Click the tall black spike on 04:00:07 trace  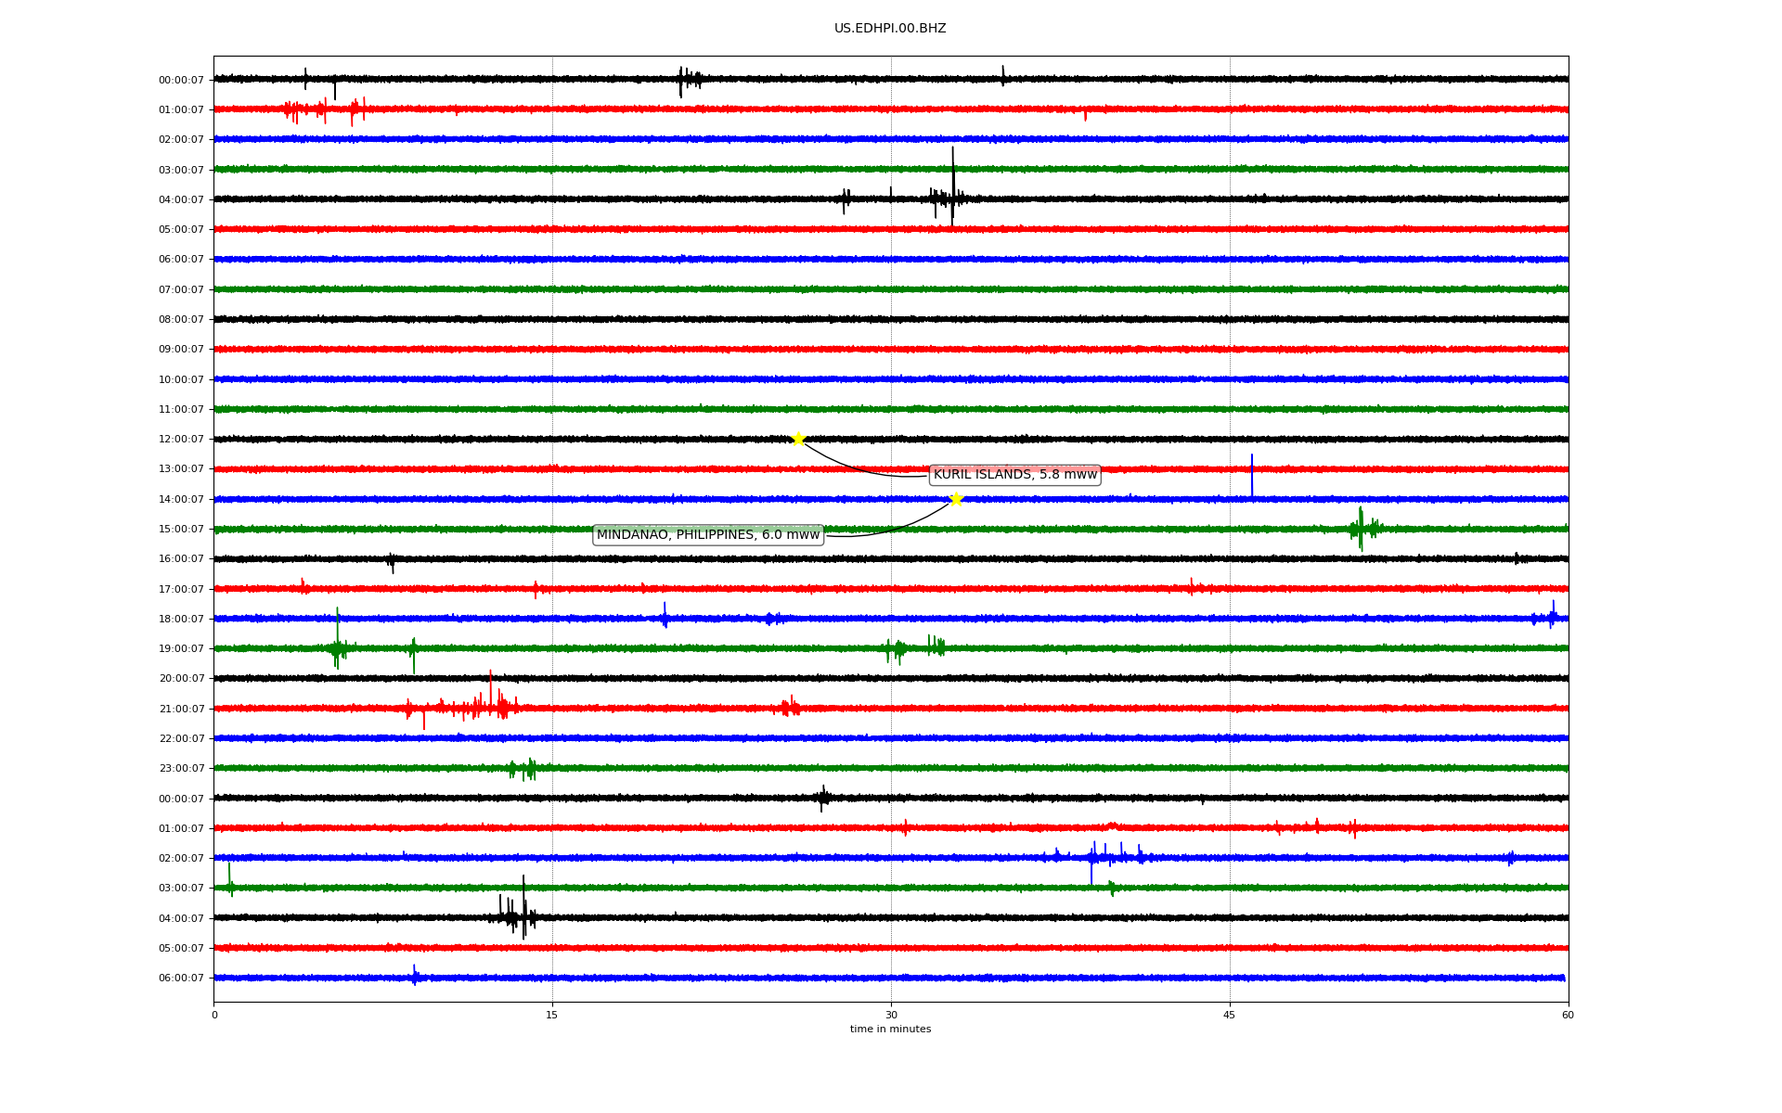pyautogui.click(x=952, y=181)
